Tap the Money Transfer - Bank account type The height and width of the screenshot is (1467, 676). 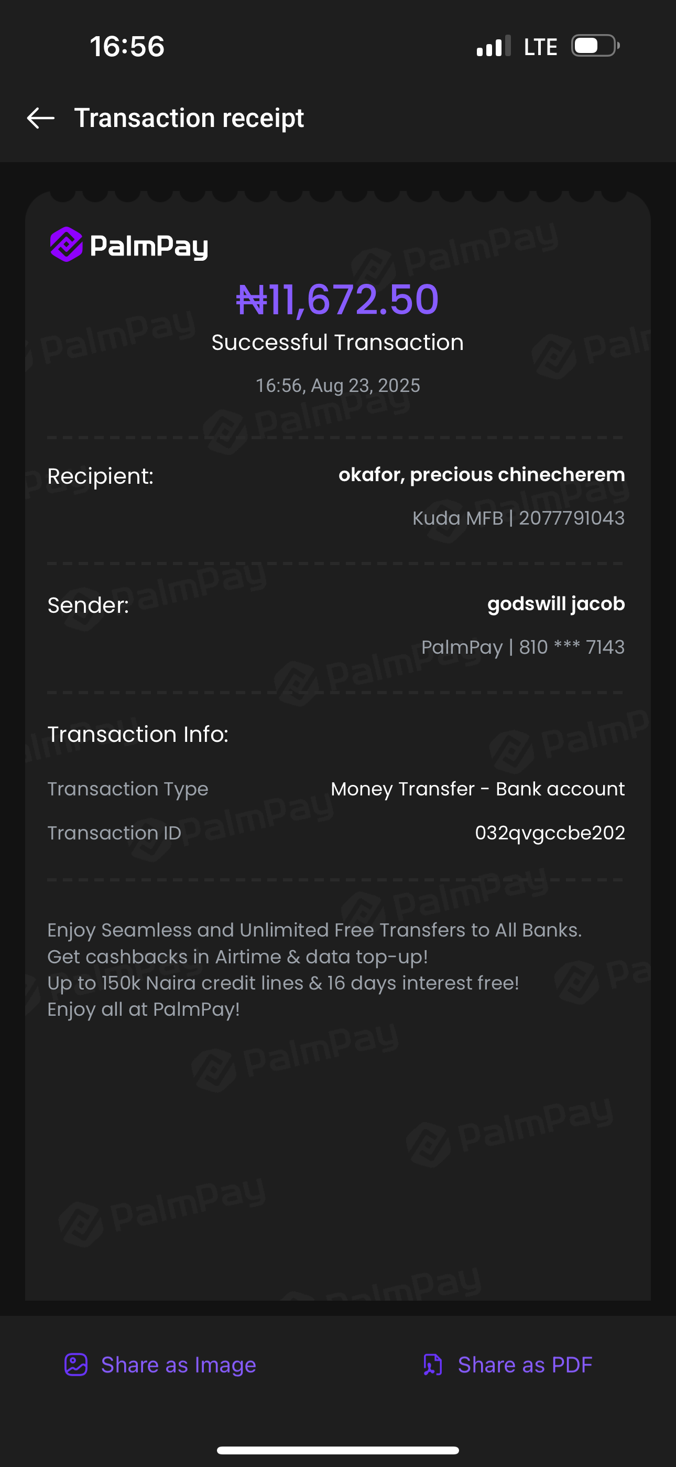point(477,789)
